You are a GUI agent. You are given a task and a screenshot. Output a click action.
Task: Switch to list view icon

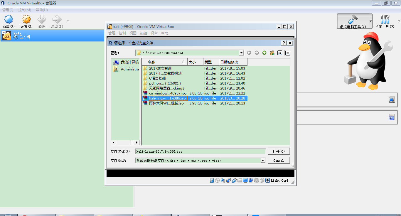point(280,53)
